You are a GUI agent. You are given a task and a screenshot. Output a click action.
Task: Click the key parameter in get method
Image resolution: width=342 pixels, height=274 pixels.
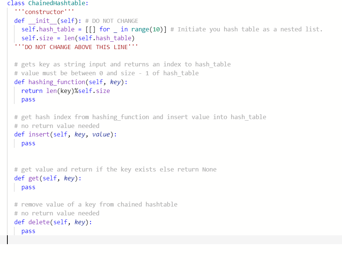(x=69, y=178)
